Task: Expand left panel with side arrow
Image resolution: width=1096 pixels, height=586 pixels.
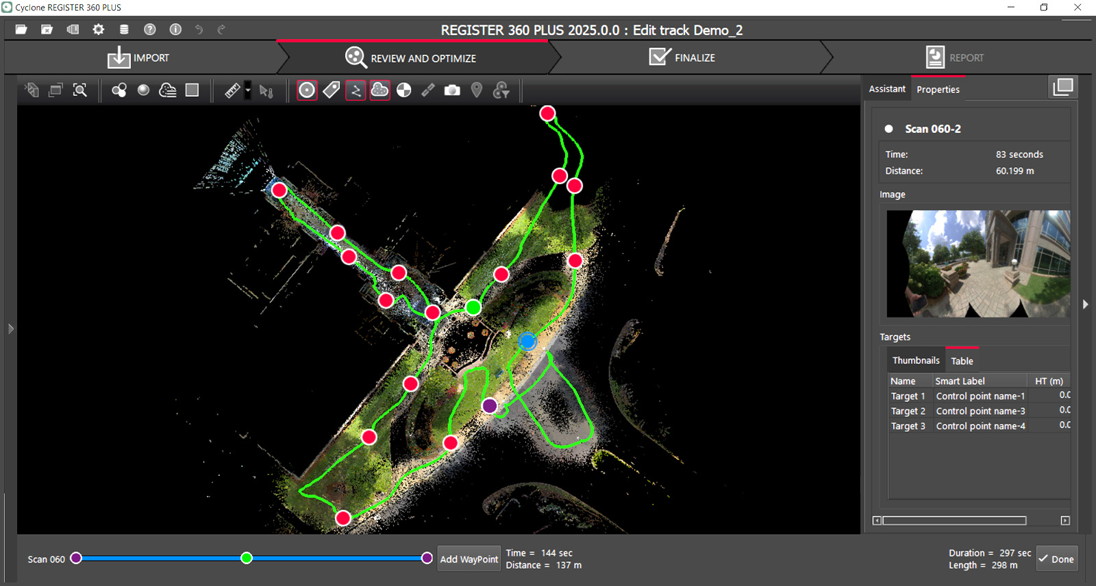Action: (x=10, y=329)
